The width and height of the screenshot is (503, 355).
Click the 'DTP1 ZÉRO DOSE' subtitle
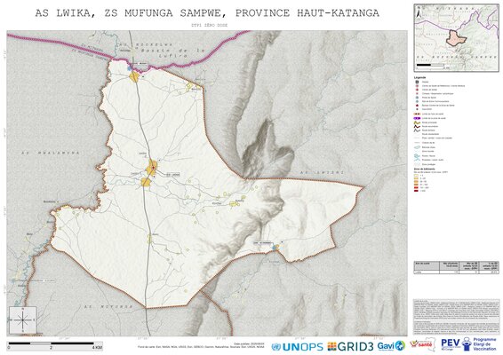209,25
